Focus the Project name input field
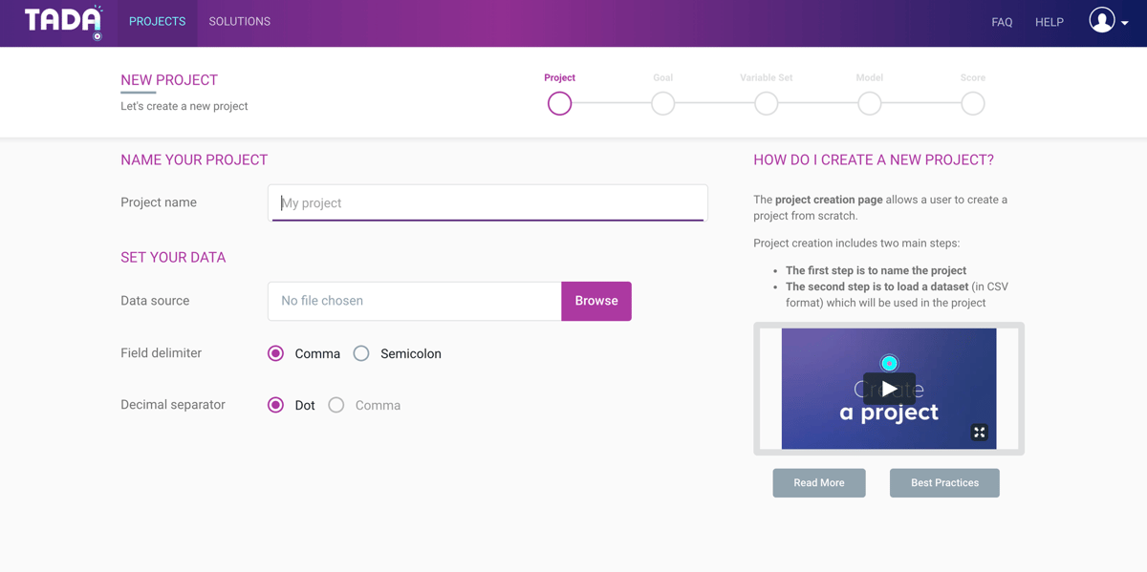 tap(487, 202)
